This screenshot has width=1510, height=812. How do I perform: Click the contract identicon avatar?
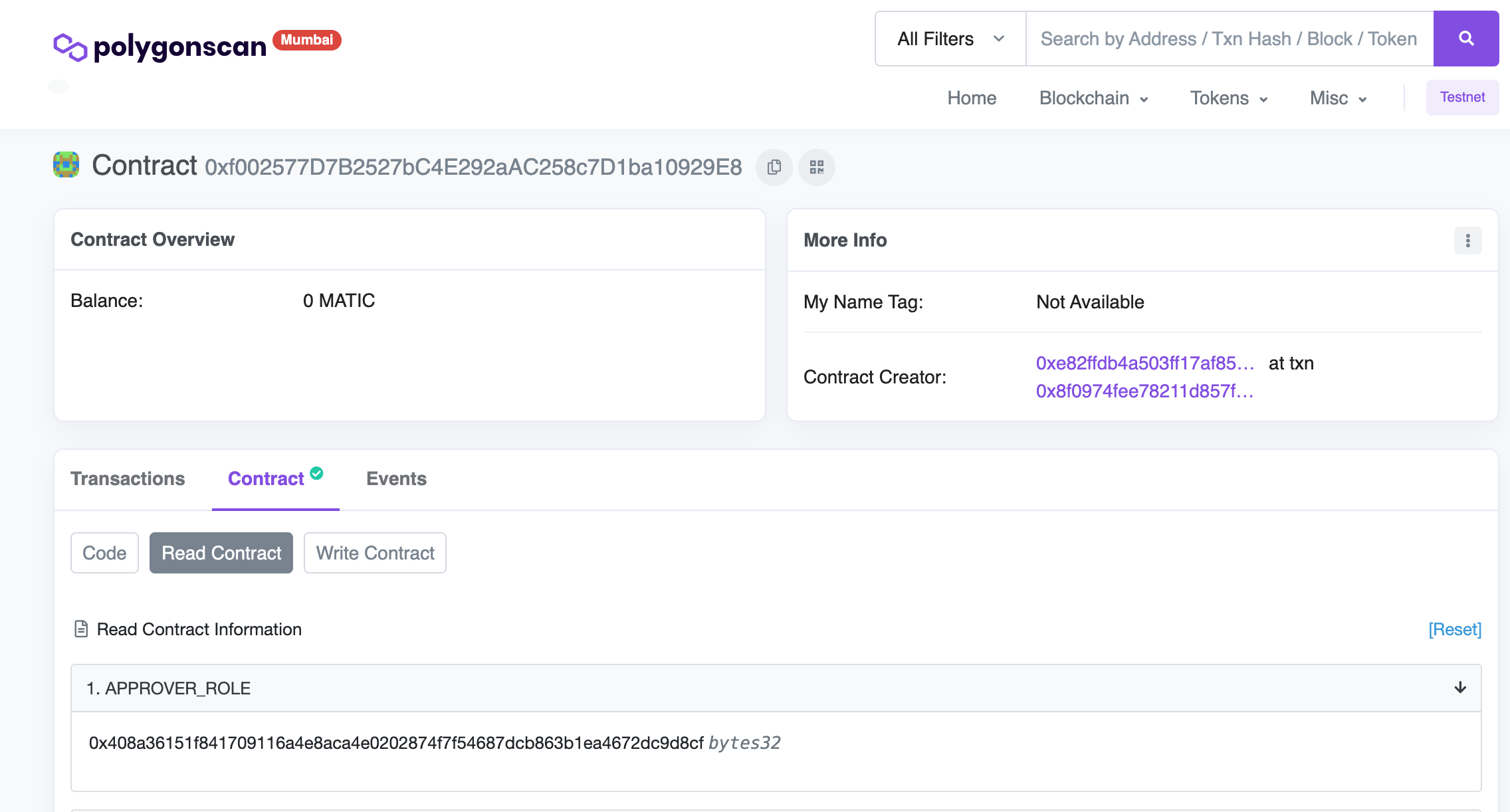tap(66, 165)
